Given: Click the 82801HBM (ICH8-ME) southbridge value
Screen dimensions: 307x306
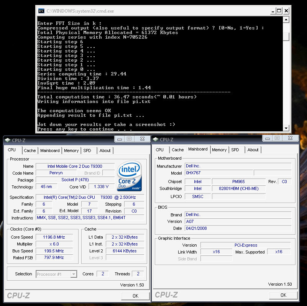Looking at the screenshot, I should pyautogui.click(x=238, y=188).
